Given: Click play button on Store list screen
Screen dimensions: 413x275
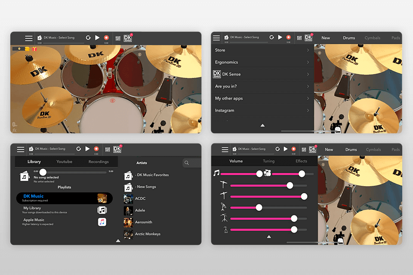Looking at the screenshot, I should pos(280,37).
